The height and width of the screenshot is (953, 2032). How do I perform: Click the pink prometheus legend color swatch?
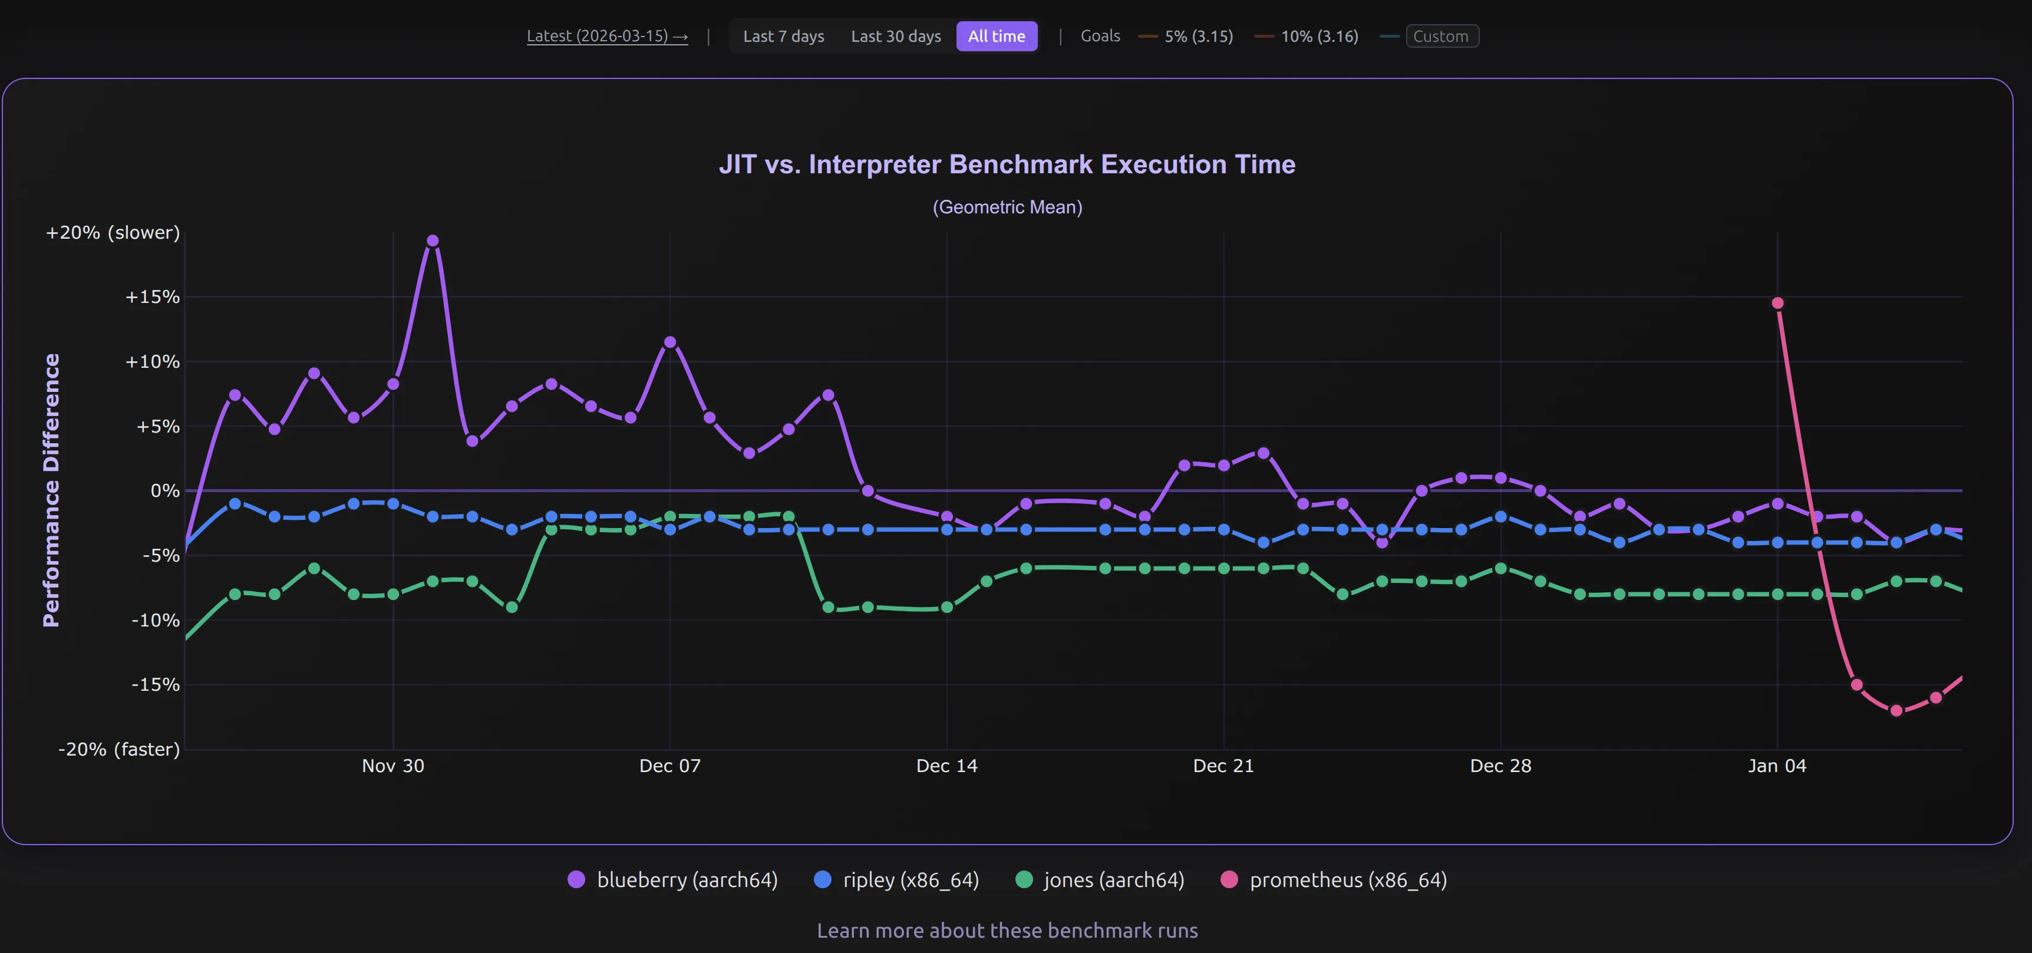point(1228,881)
